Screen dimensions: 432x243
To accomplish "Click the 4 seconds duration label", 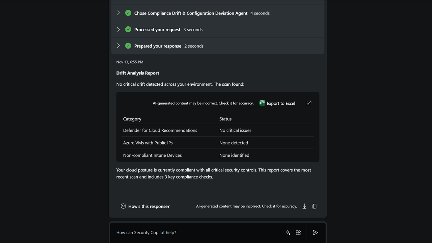I will 260,13.
